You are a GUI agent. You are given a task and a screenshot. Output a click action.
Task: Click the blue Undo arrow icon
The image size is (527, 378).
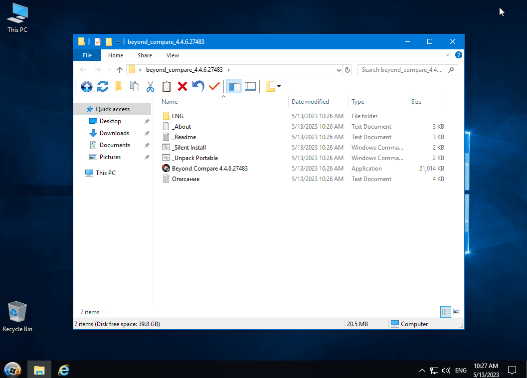(x=198, y=86)
